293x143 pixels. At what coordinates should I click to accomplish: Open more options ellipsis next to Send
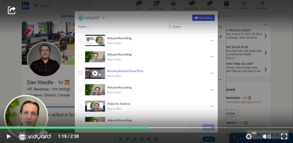tap(220, 139)
